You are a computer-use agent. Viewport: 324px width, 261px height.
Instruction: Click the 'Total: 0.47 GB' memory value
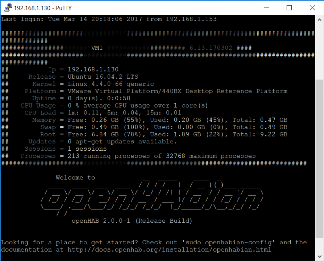(260, 120)
